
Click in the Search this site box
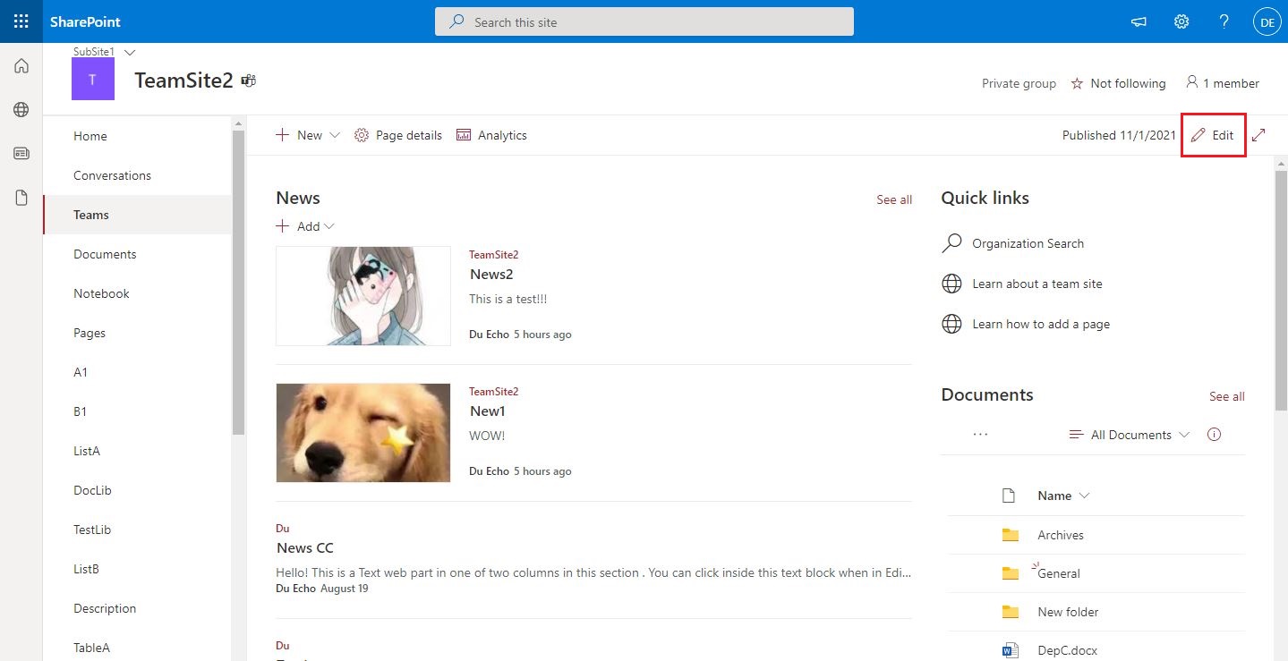point(644,22)
